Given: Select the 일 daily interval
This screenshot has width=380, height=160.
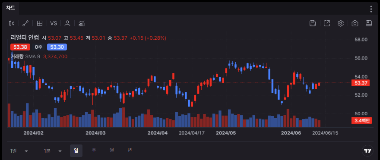Looking at the screenshot, I should point(76,151).
